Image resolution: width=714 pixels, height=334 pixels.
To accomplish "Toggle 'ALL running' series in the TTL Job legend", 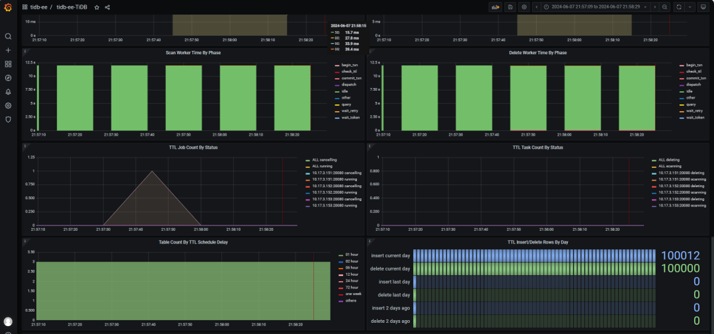I will (321, 166).
